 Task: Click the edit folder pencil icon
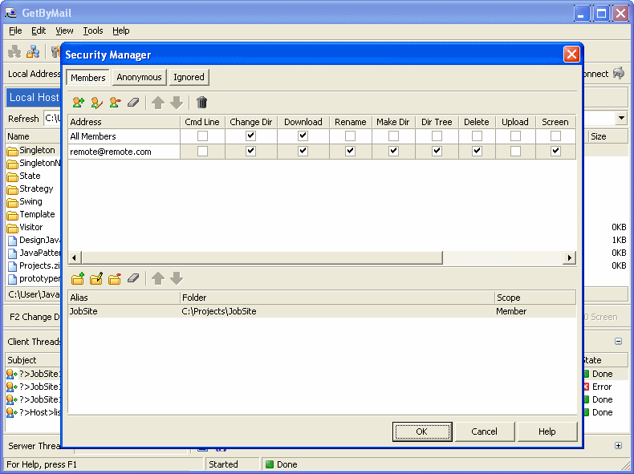(x=96, y=278)
